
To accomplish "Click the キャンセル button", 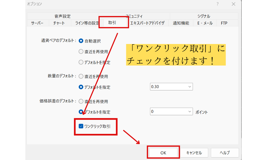I will 194,153.
